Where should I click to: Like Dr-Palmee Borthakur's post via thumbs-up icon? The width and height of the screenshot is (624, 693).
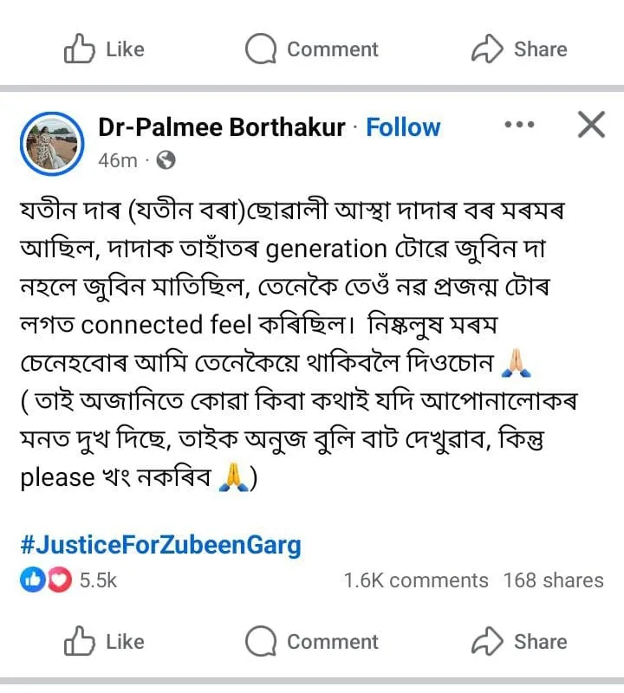coord(80,642)
